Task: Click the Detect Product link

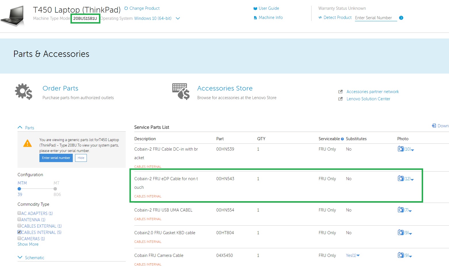Action: click(x=337, y=18)
